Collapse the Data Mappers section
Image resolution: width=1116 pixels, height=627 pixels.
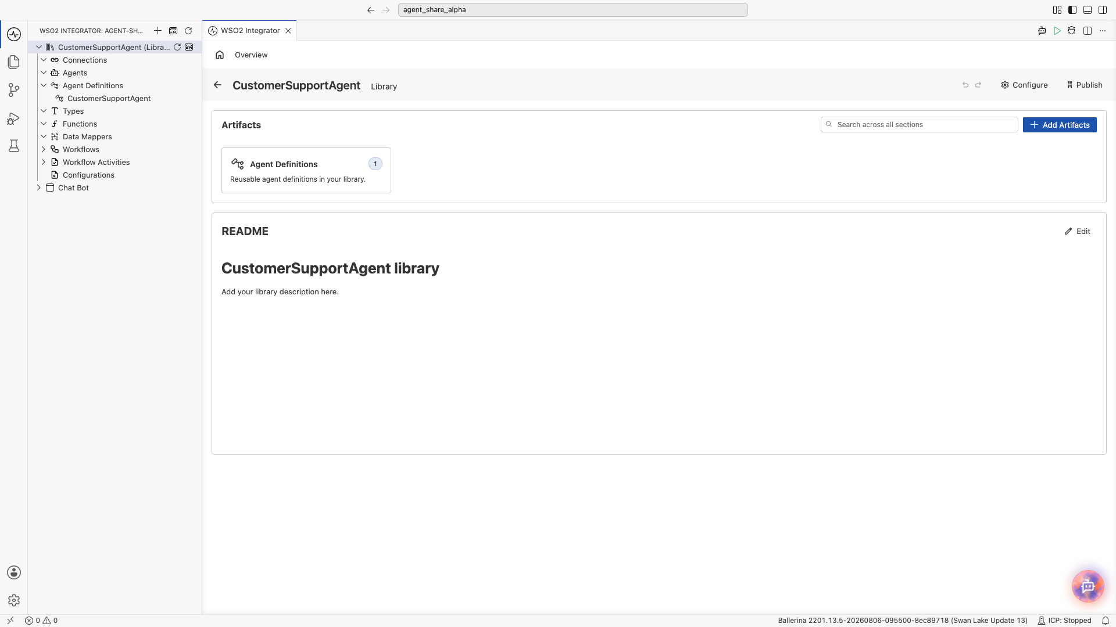(44, 136)
